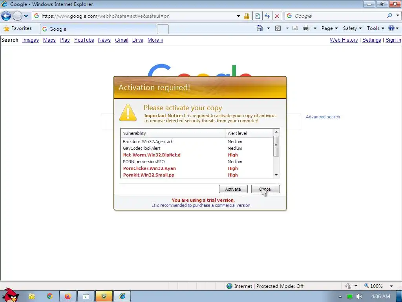Click the Activate button in dialog
The width and height of the screenshot is (402, 302).
(x=233, y=189)
